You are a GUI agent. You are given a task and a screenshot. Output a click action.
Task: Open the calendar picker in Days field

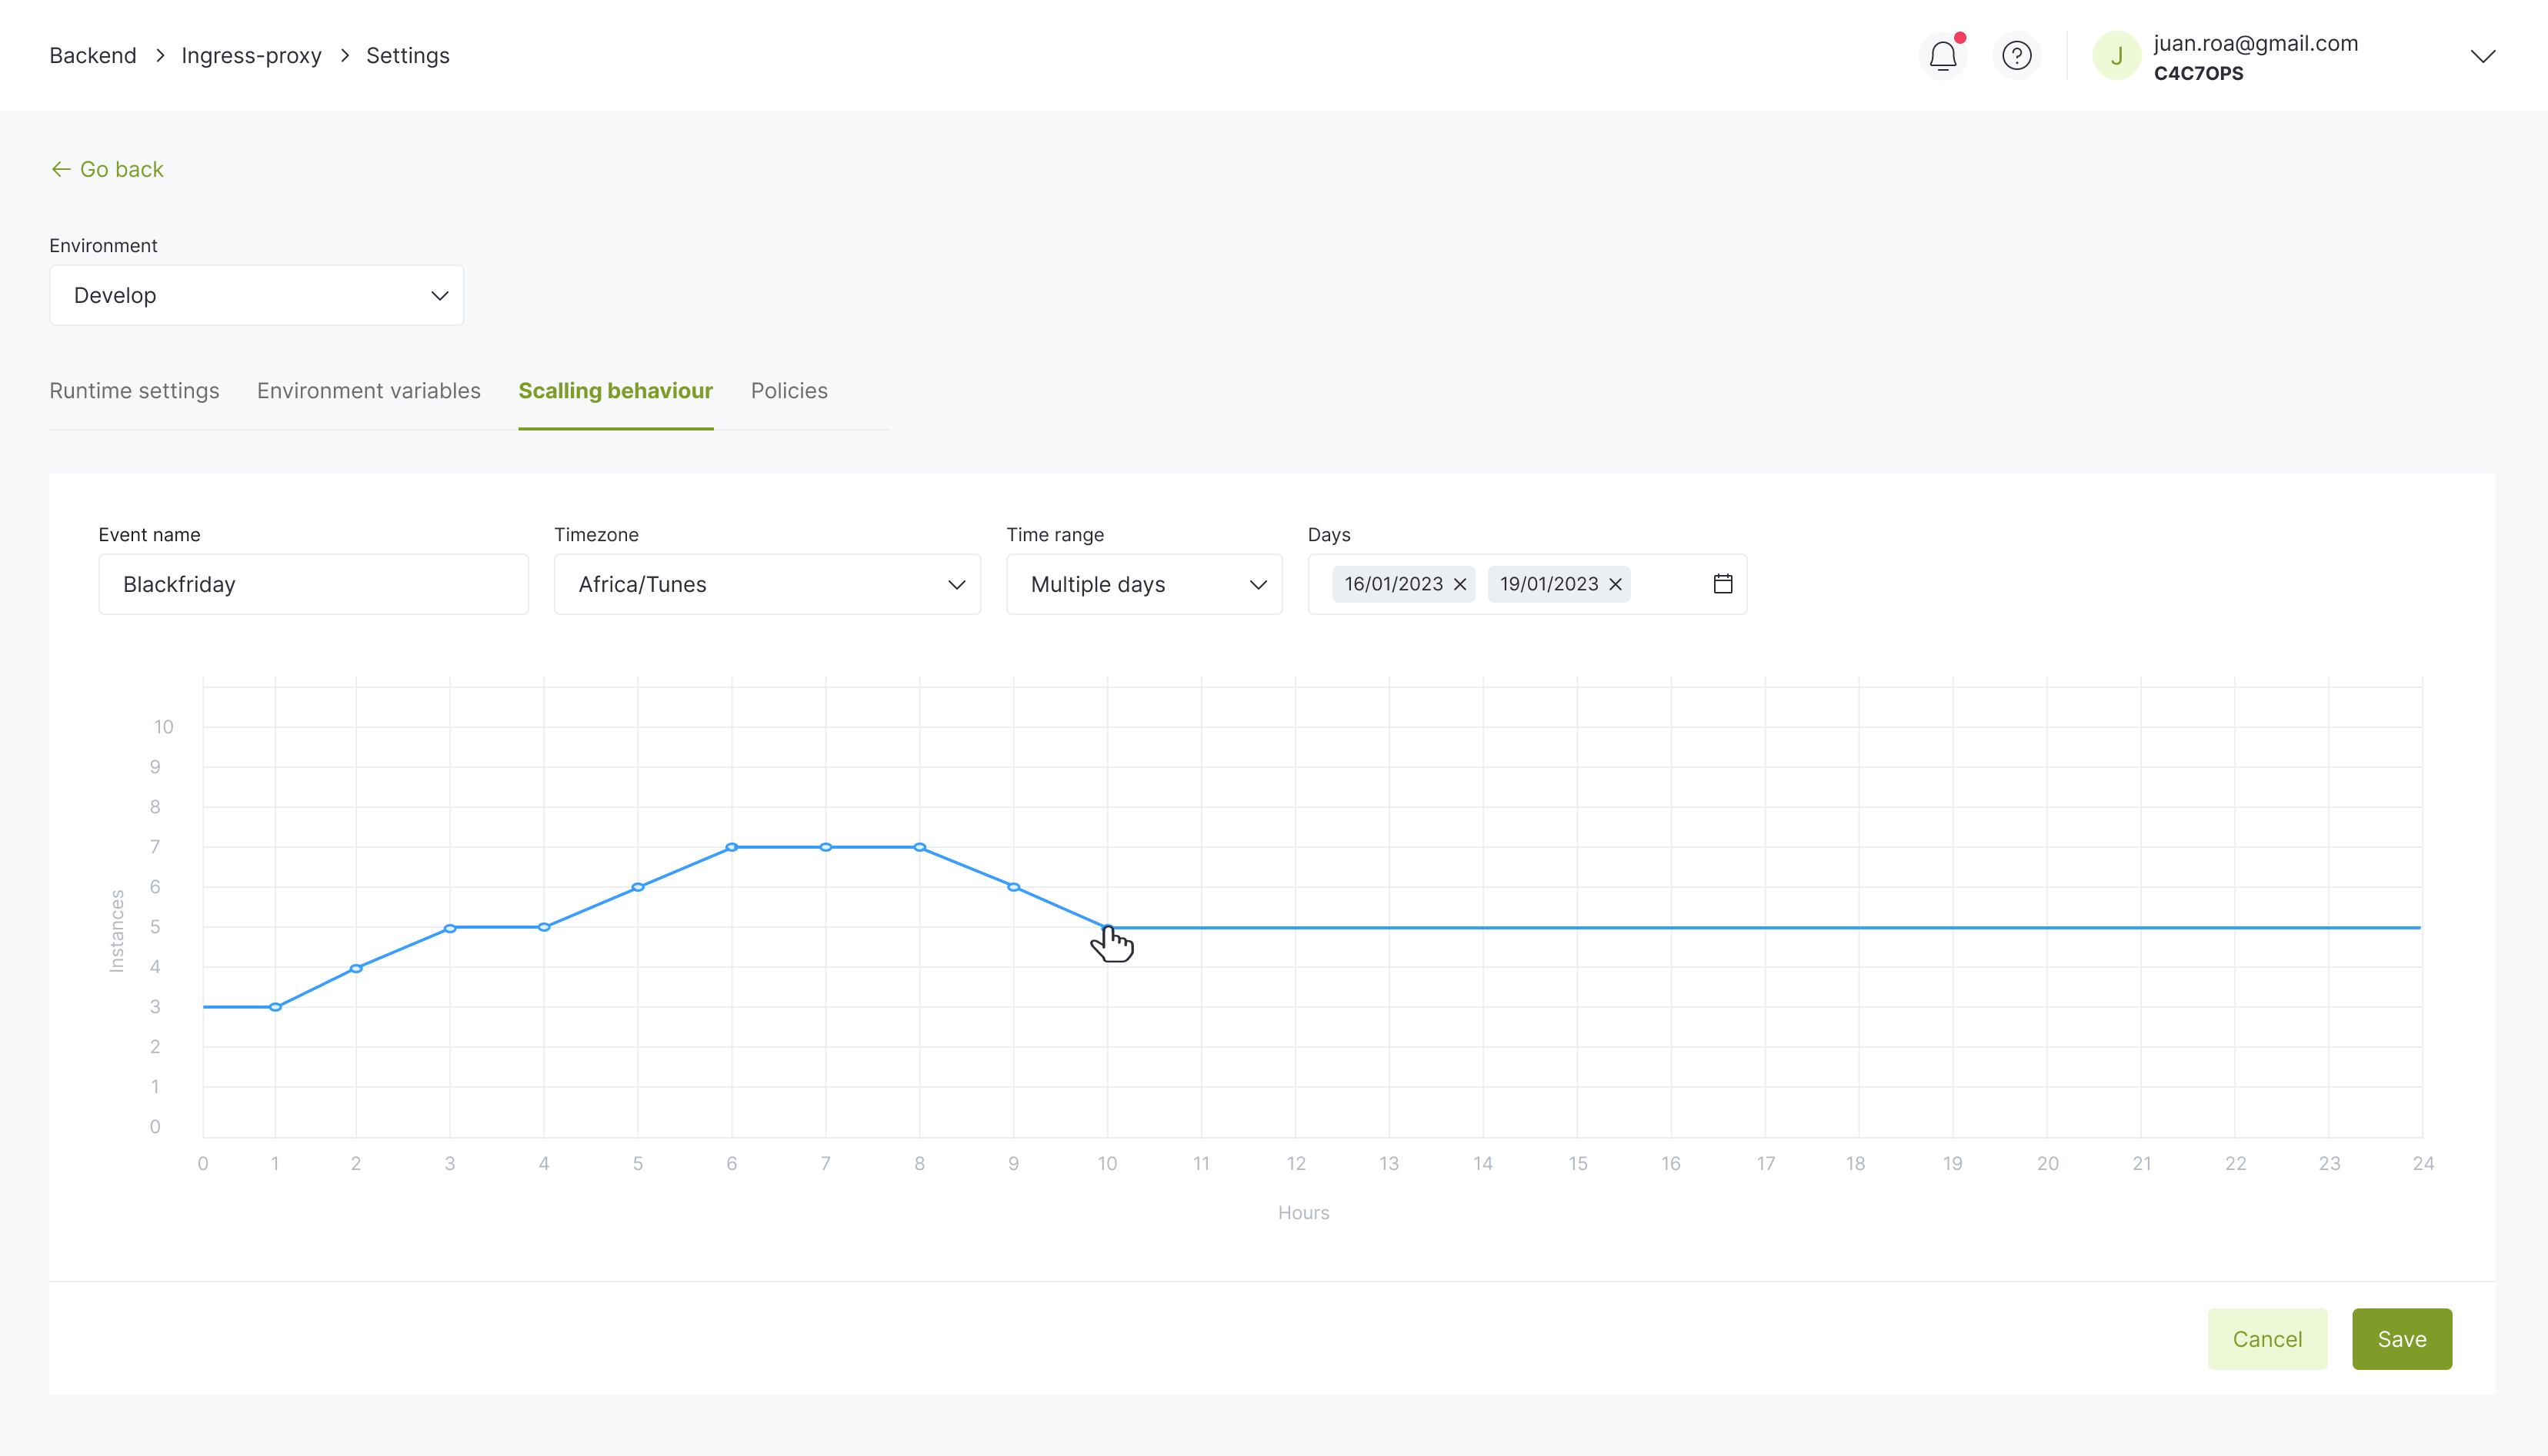[1723, 584]
